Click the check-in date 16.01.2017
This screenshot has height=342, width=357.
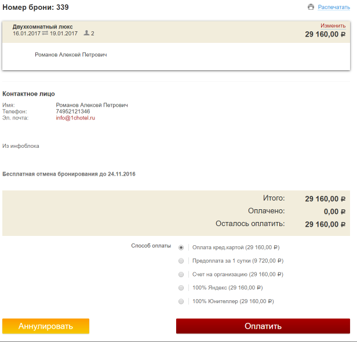pyautogui.click(x=27, y=34)
